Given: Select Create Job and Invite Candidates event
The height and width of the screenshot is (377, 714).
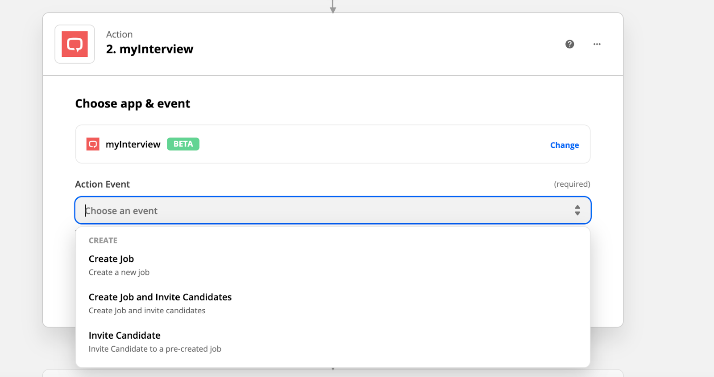Looking at the screenshot, I should click(160, 297).
